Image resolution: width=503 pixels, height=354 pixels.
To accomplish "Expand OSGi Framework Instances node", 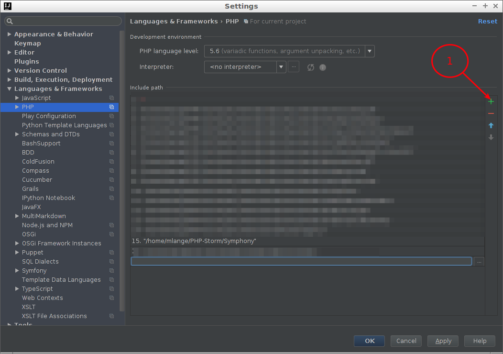I will (x=17, y=243).
